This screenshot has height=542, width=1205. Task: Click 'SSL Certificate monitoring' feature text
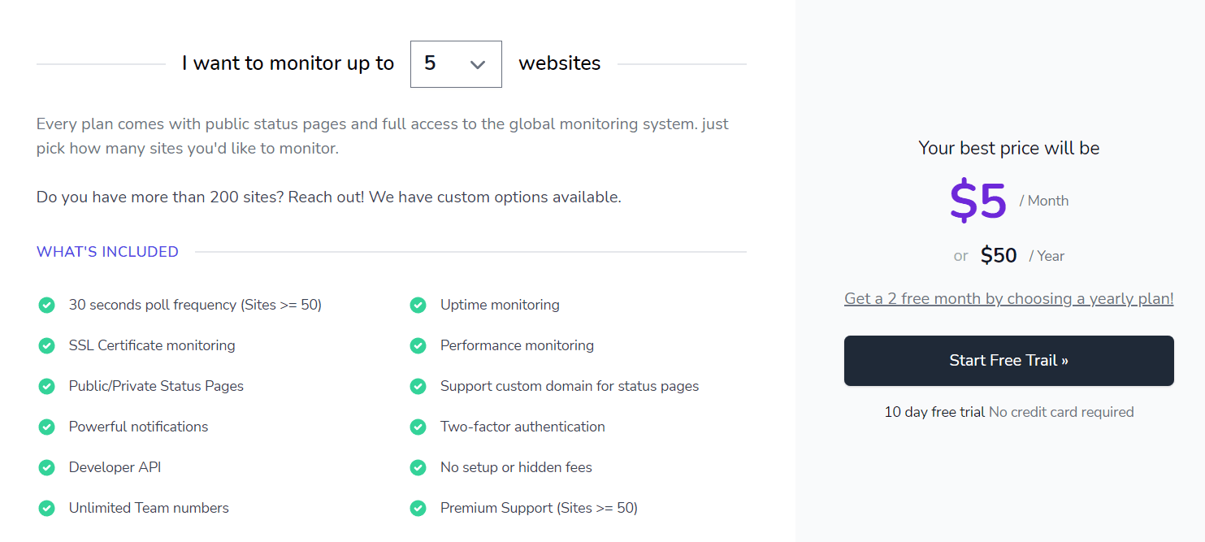coord(152,345)
